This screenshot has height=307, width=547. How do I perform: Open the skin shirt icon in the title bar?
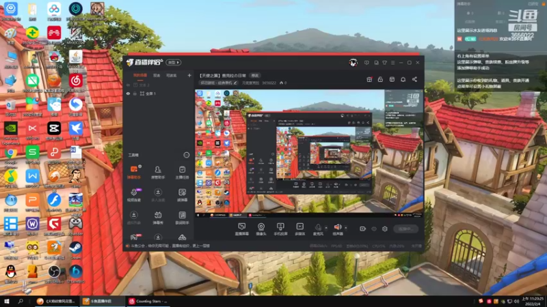pyautogui.click(x=384, y=63)
